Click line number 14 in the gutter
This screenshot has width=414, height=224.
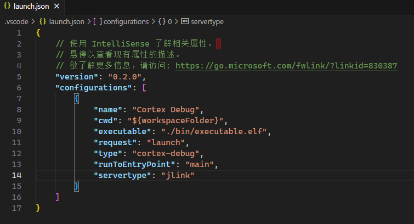pyautogui.click(x=16, y=175)
